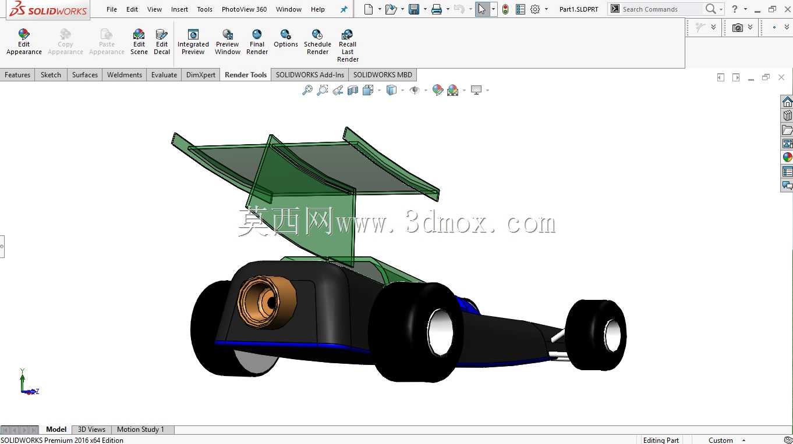Switch to the SOLIDWORKS Add-Ins tab
The height and width of the screenshot is (444, 793).
coord(310,75)
